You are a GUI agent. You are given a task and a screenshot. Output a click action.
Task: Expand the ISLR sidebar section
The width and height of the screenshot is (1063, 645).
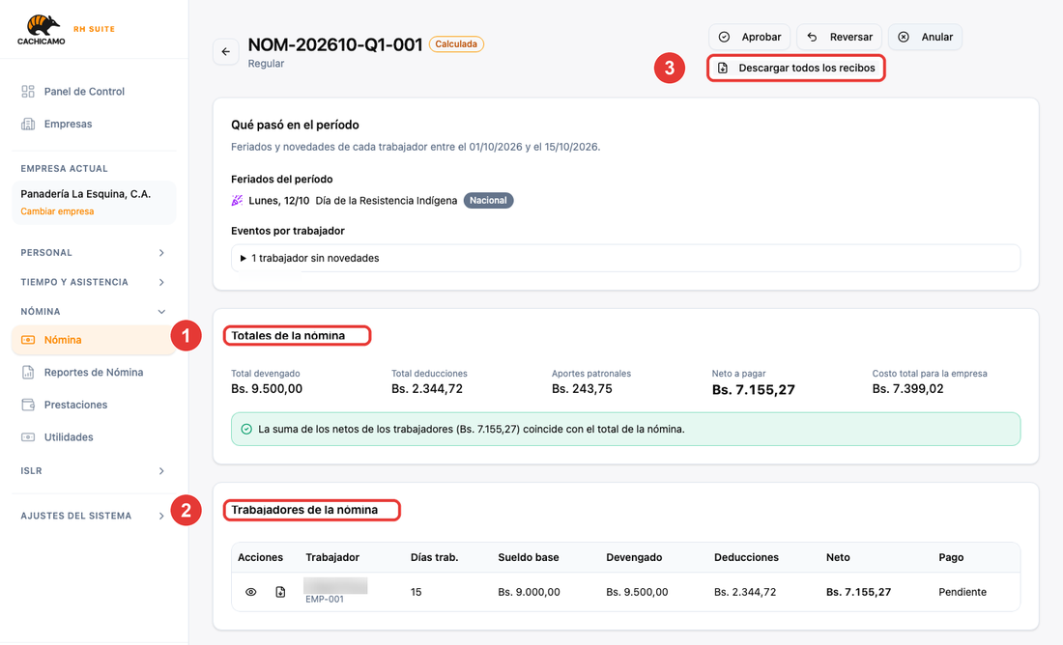coord(93,471)
